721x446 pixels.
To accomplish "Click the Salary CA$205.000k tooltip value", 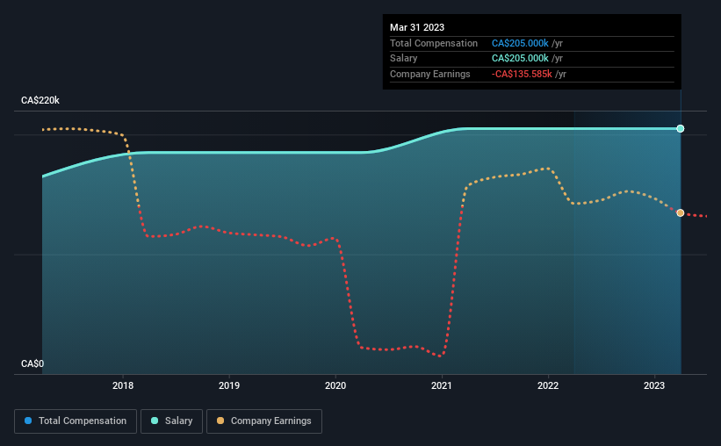I will point(520,59).
